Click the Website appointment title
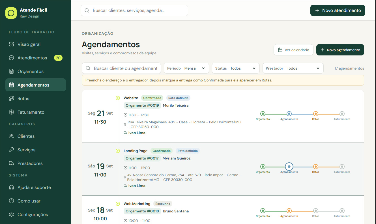Viewport: 376px width, 224px height. [131, 98]
